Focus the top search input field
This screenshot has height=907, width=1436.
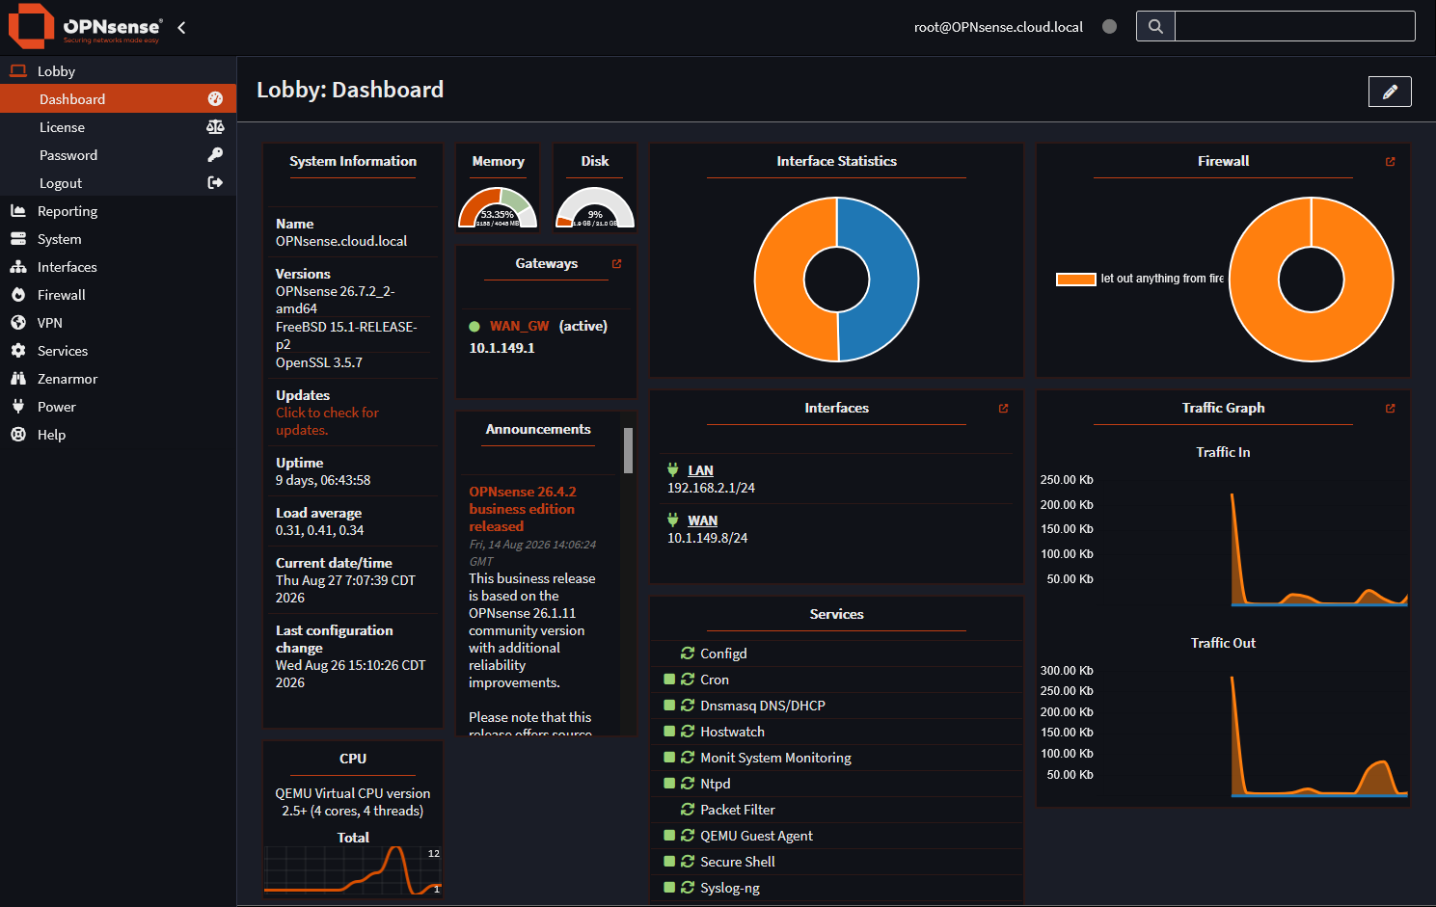coord(1294,26)
